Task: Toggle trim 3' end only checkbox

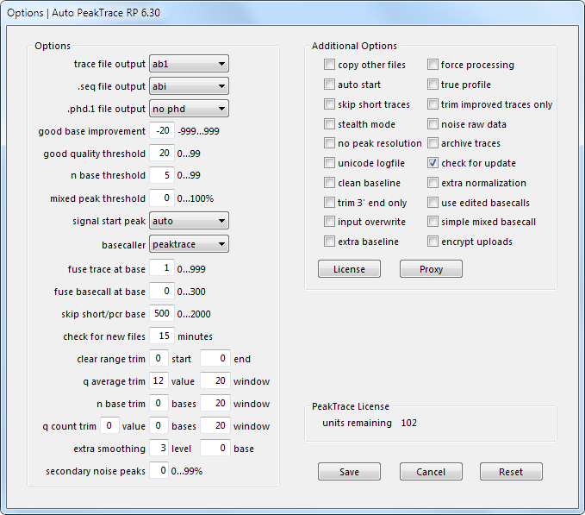Action: click(x=329, y=202)
